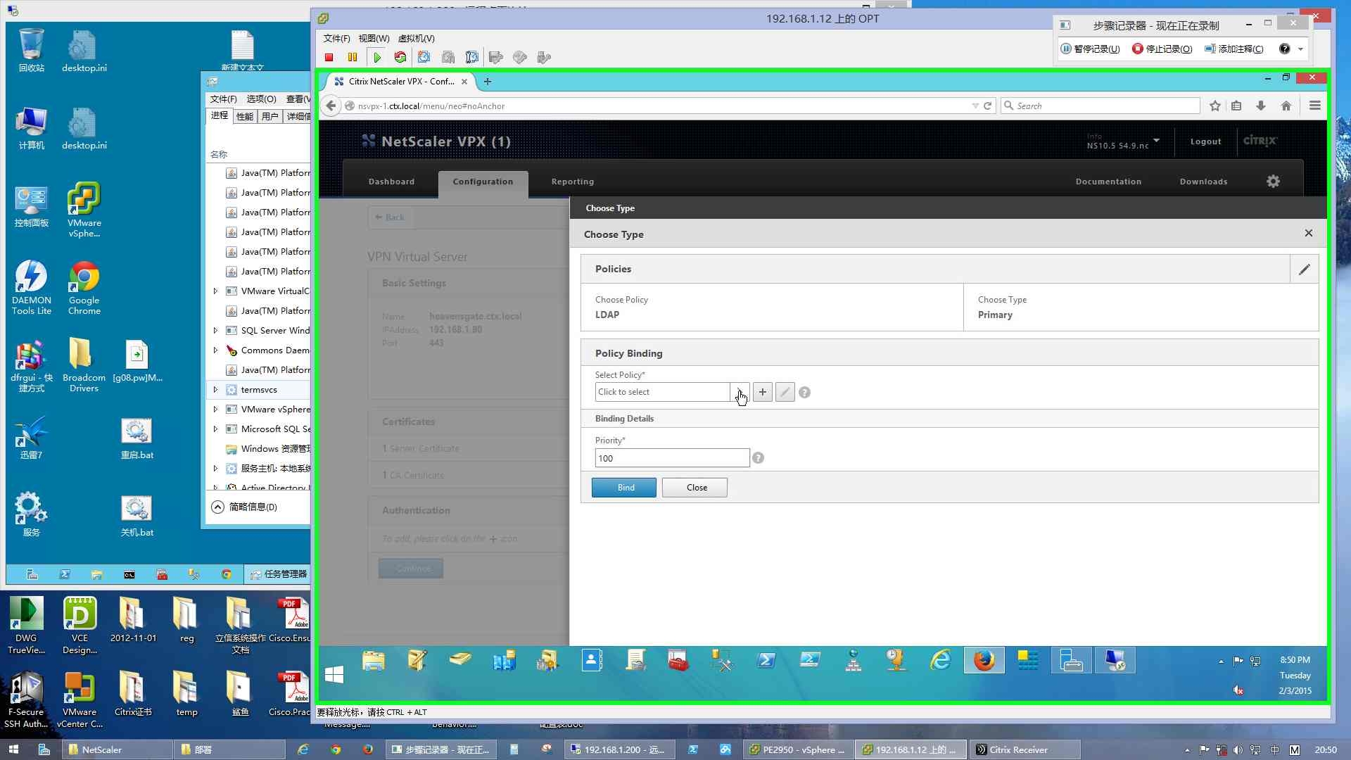Click 暂停记录(U) in Steps Recorder

click(x=1090, y=49)
